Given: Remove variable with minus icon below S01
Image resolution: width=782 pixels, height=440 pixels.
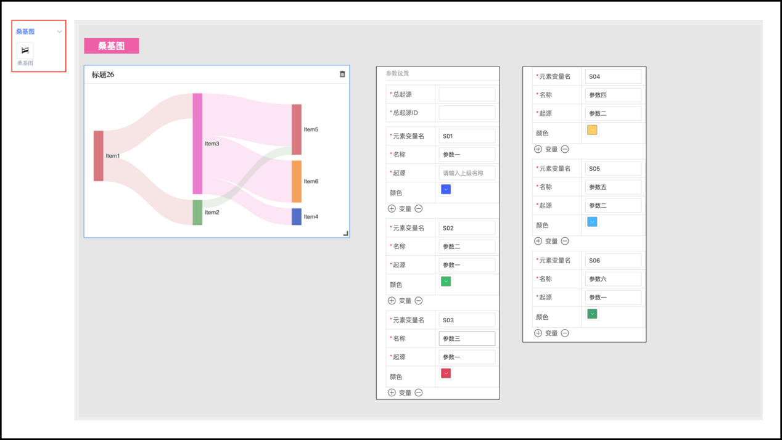Looking at the screenshot, I should [419, 209].
